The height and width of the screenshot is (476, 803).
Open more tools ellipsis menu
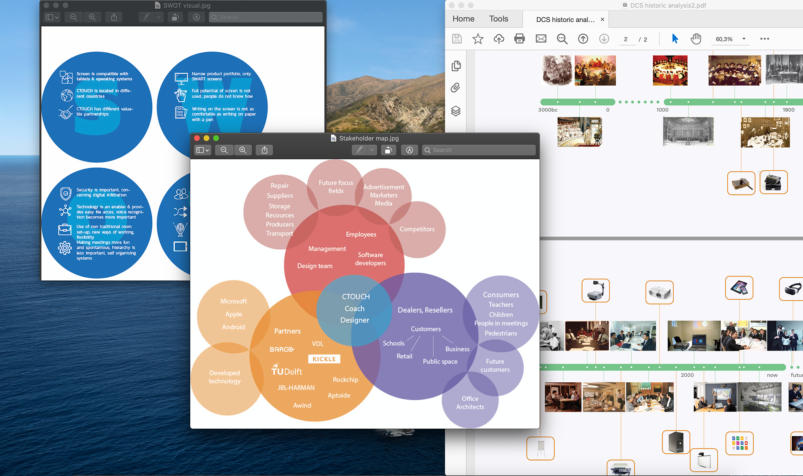tap(765, 39)
